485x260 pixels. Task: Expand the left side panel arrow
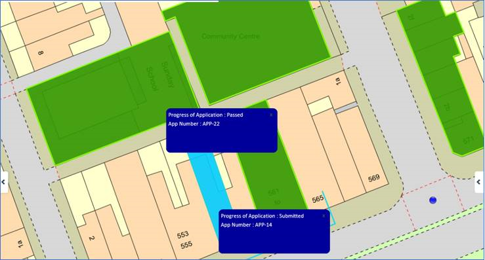click(x=4, y=182)
